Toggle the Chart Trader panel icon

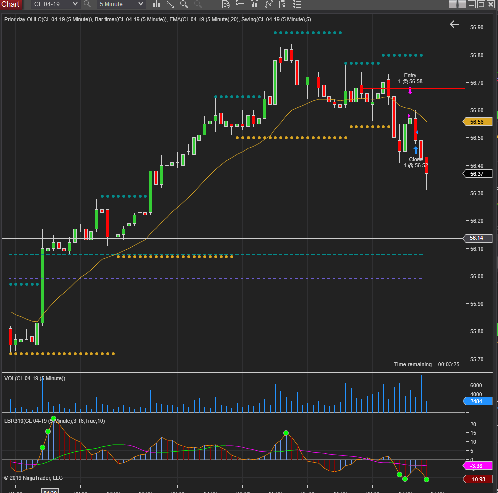coord(240,4)
